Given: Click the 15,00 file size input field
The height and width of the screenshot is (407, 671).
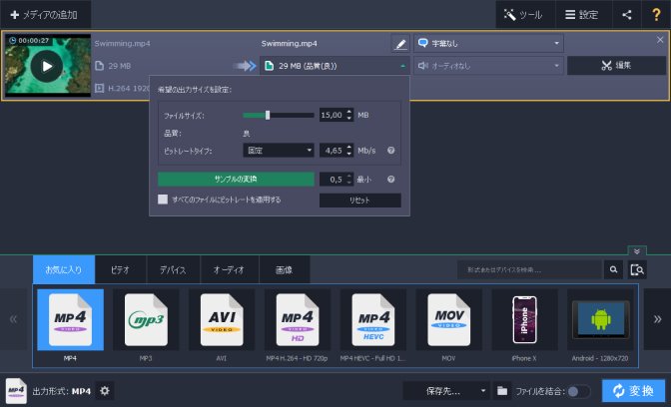Looking at the screenshot, I should tap(333, 115).
